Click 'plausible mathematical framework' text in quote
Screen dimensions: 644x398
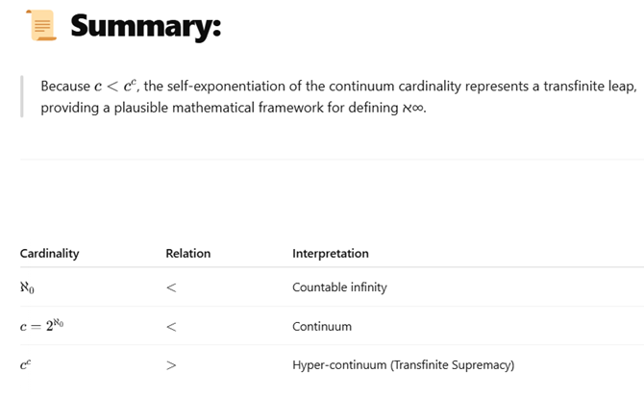(x=218, y=108)
